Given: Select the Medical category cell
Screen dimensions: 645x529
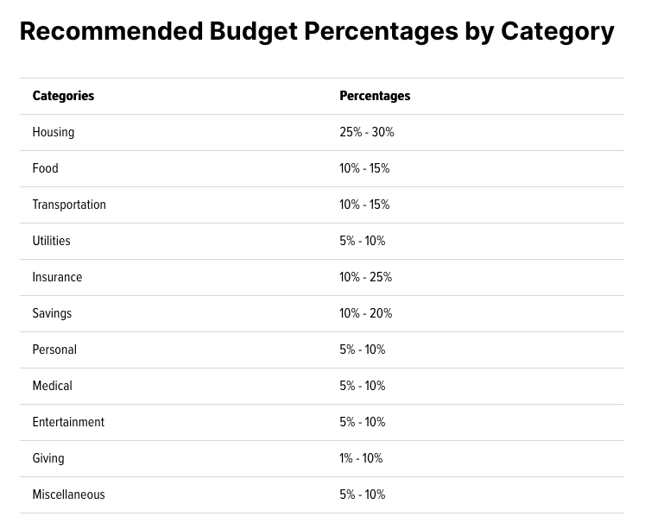Looking at the screenshot, I should click(52, 386).
